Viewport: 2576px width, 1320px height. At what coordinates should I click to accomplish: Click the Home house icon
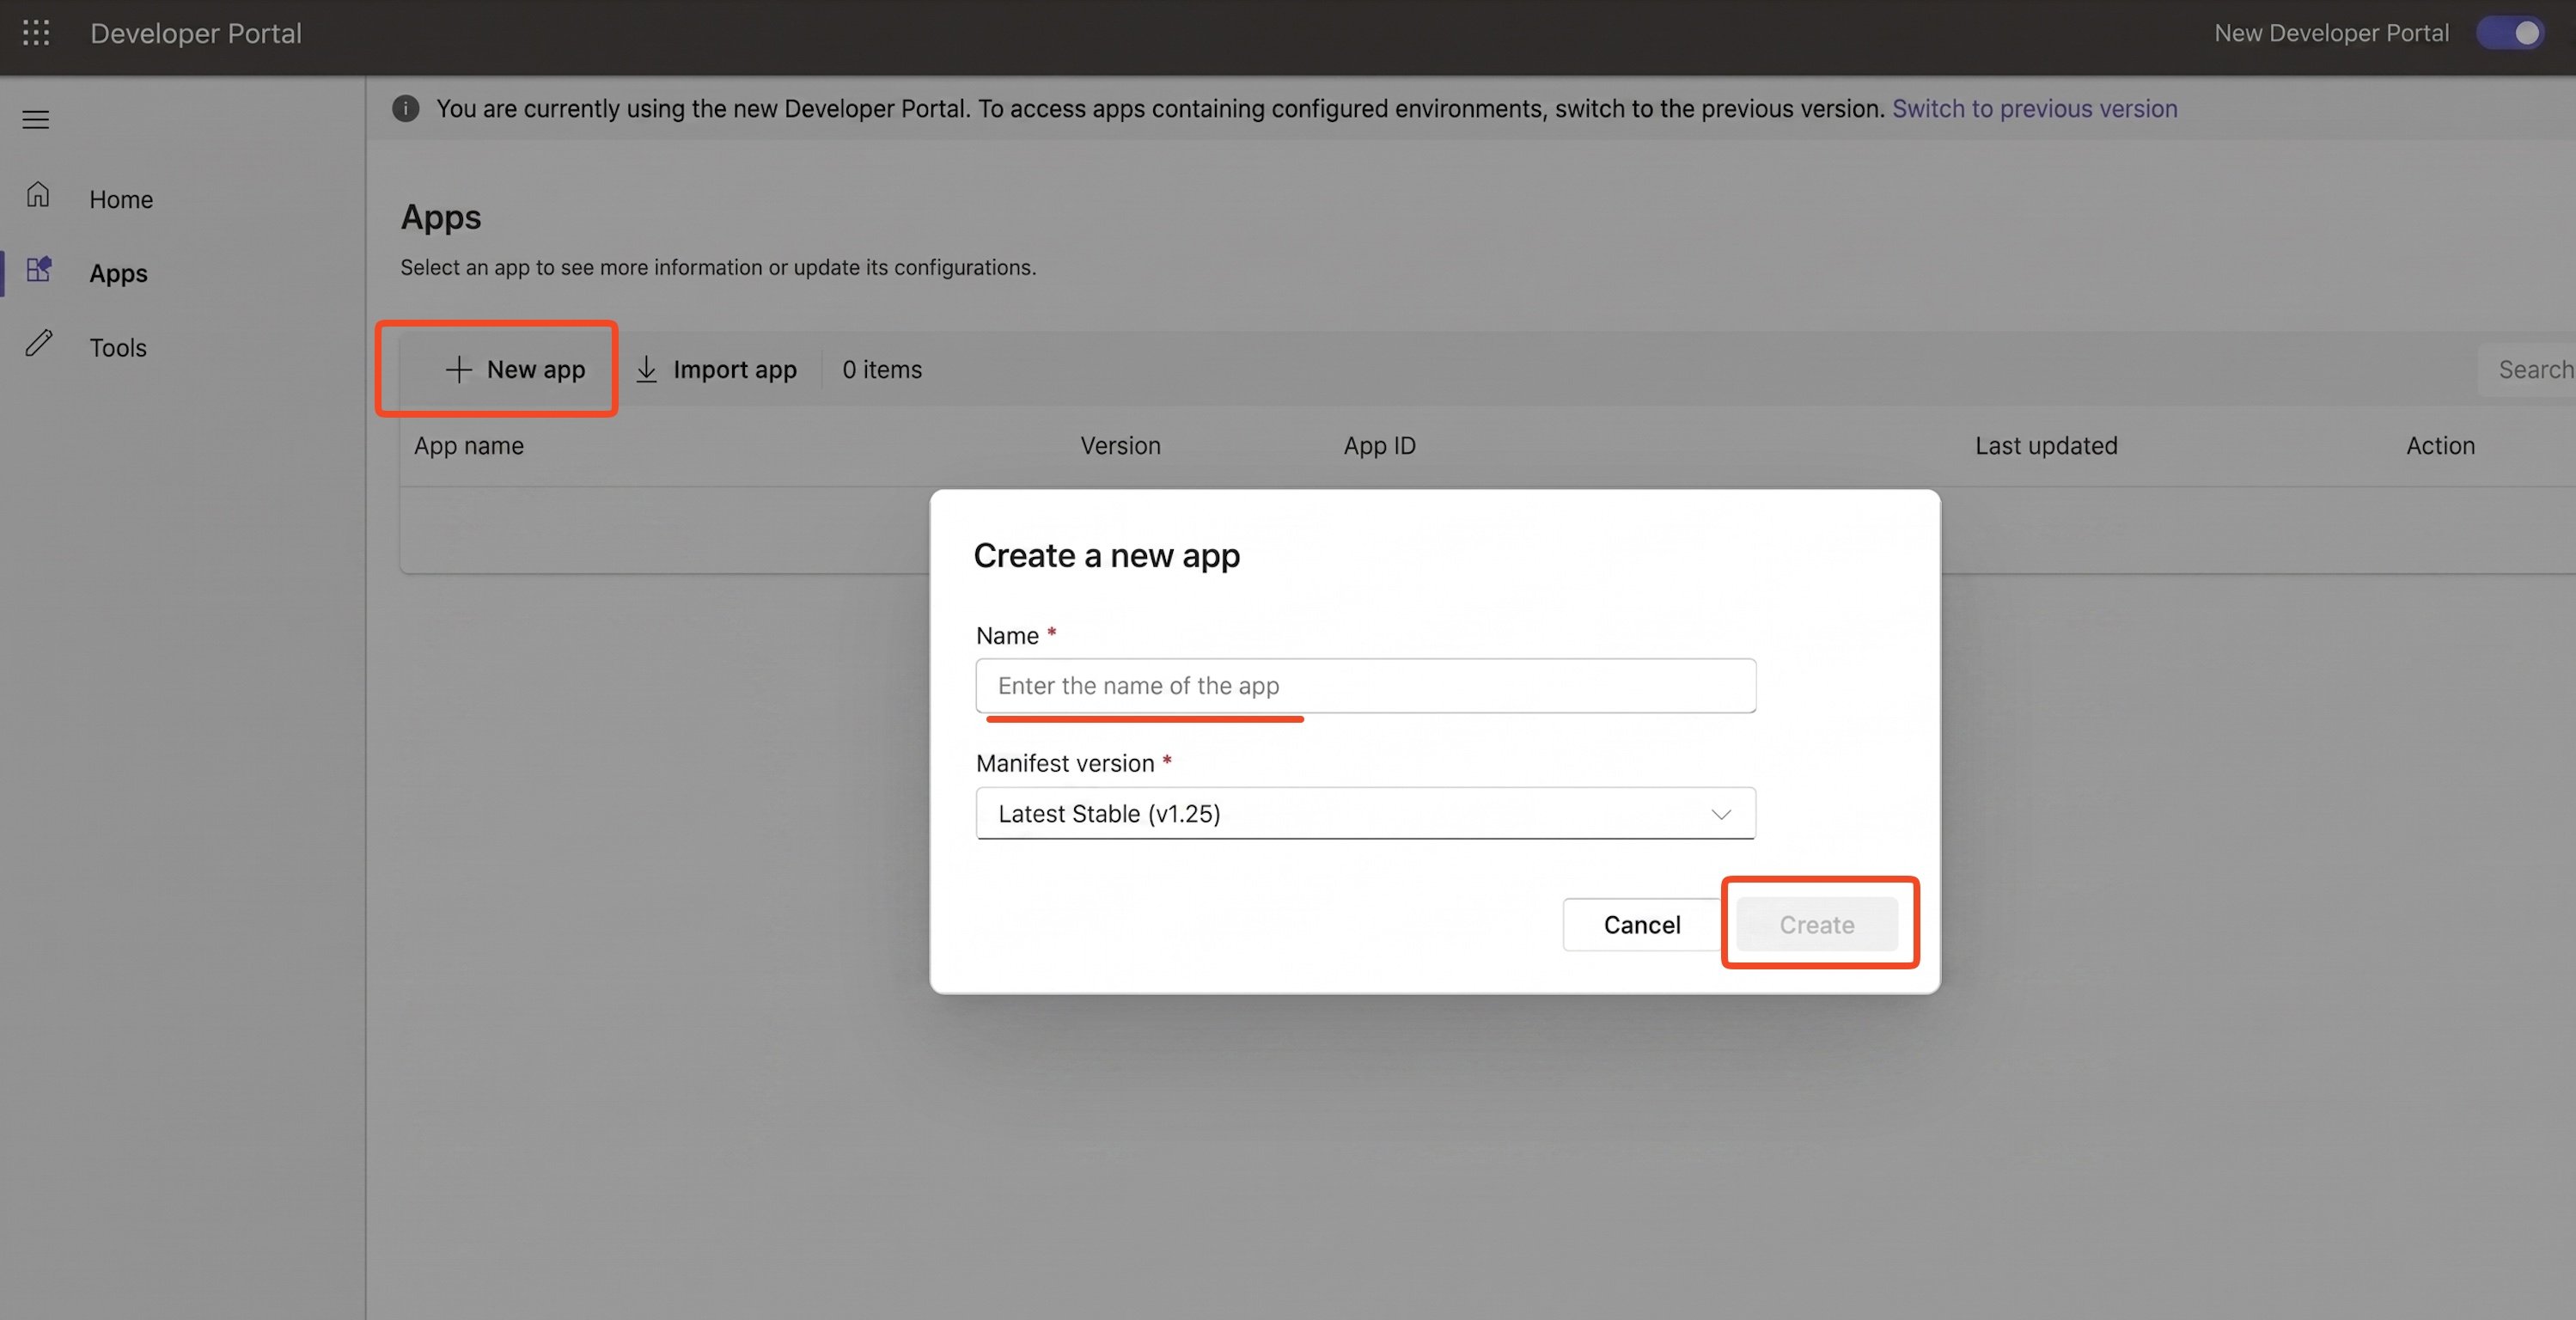(38, 194)
